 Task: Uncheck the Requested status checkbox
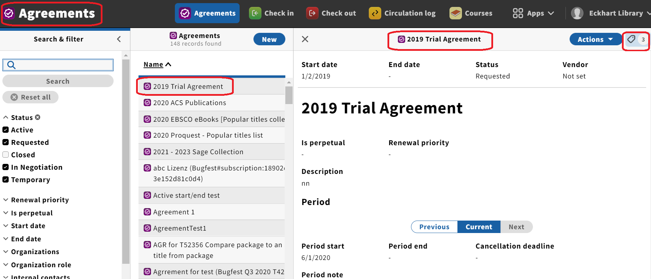pyautogui.click(x=6, y=142)
